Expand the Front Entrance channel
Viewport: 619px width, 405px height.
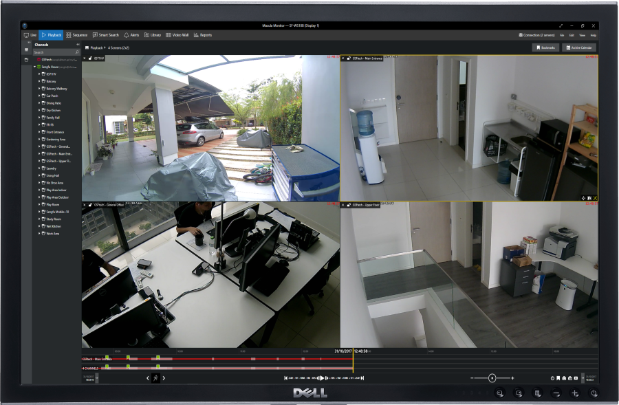pyautogui.click(x=39, y=132)
